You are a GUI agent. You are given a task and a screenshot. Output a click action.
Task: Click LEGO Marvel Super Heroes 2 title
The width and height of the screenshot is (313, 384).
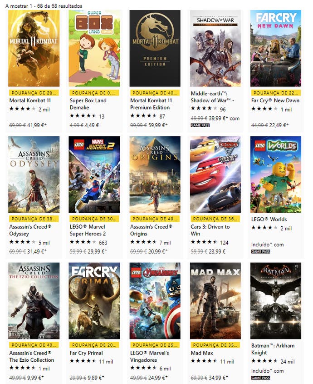pos(88,230)
